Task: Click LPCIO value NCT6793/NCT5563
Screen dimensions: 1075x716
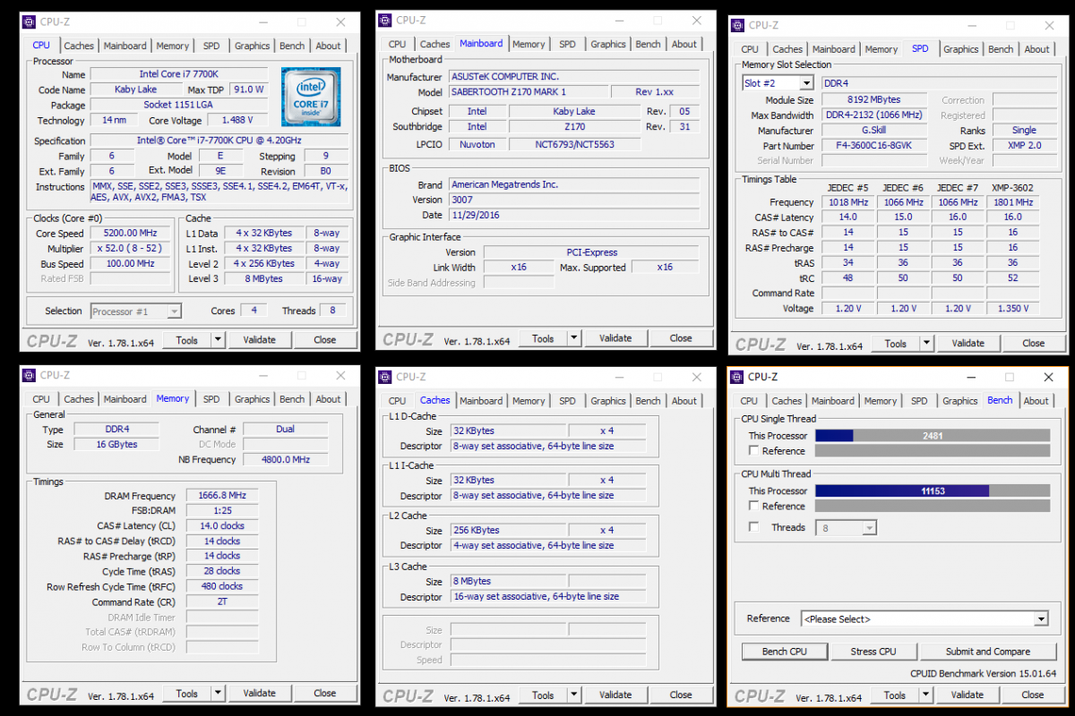Action: click(x=575, y=144)
